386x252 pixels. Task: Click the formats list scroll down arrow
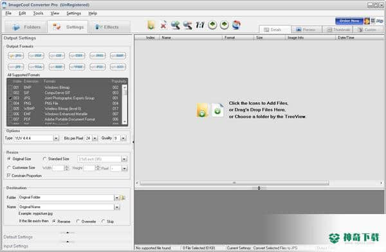click(125, 122)
